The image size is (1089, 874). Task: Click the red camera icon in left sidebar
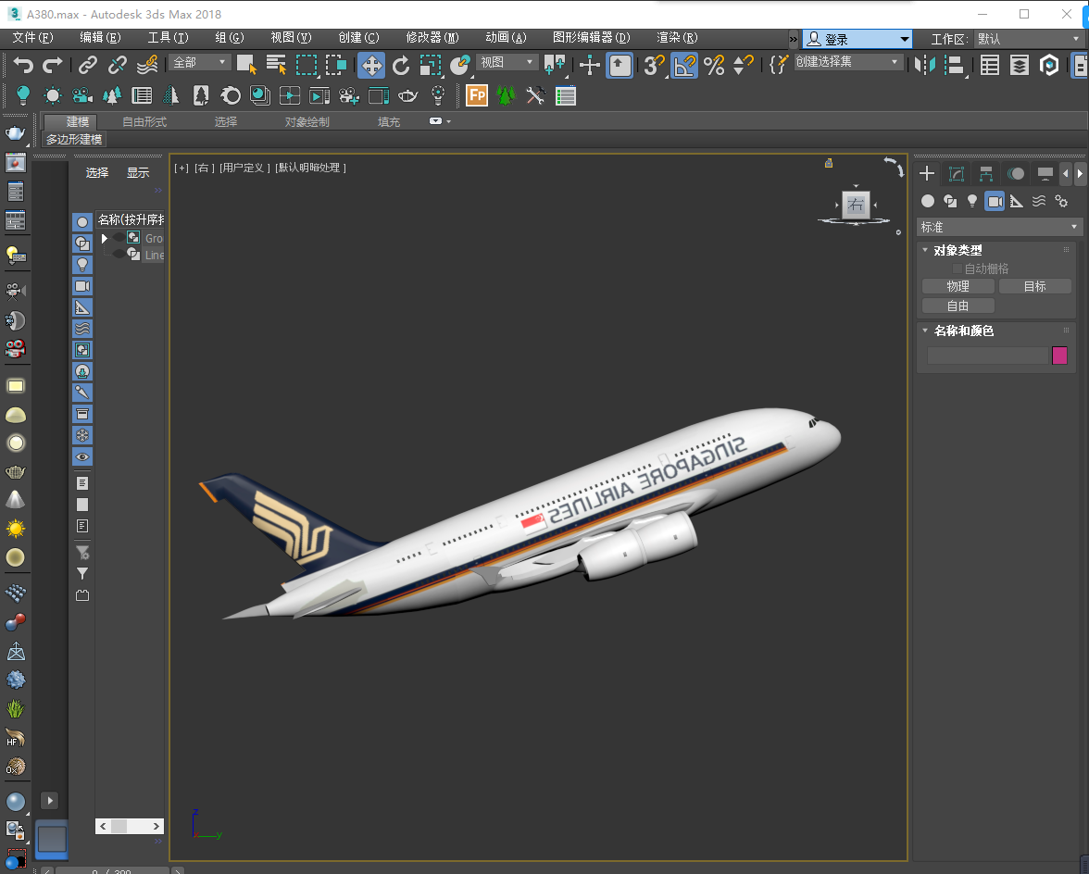tap(15, 348)
